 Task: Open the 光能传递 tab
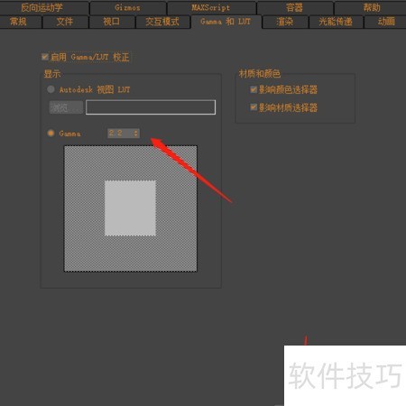336,22
